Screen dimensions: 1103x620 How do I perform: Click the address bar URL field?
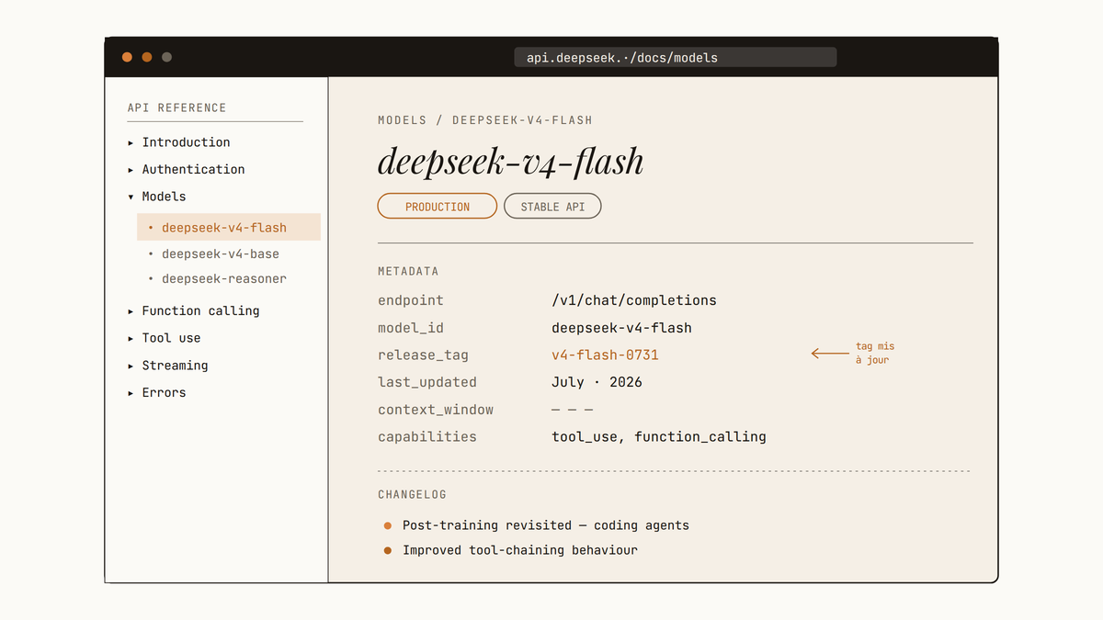(x=676, y=58)
